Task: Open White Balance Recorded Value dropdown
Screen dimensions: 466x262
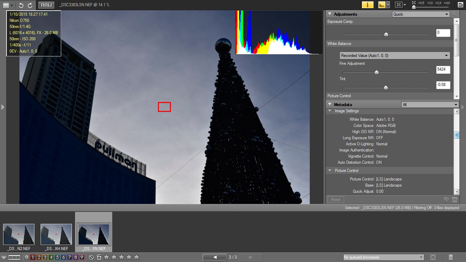Action: coord(395,56)
